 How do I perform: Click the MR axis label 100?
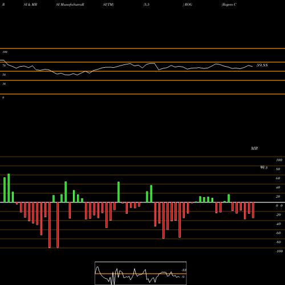pyautogui.click(x=279, y=160)
